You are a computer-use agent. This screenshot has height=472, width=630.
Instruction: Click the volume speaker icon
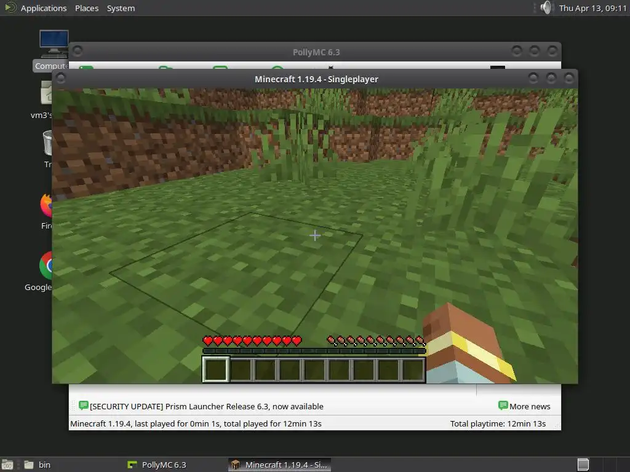tap(546, 7)
